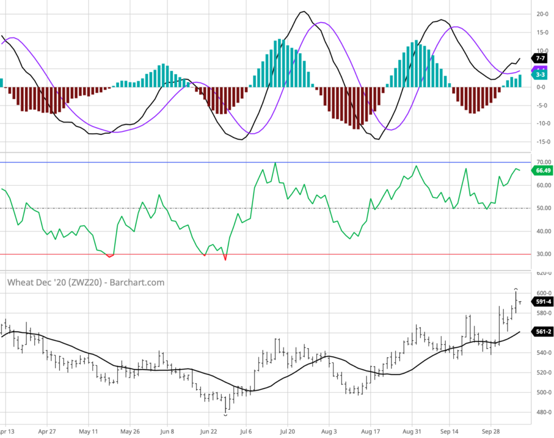Open the Wheat Dec '20 (ZWZ20) chart title
Viewport: 554px width, 438px height.
85,282
